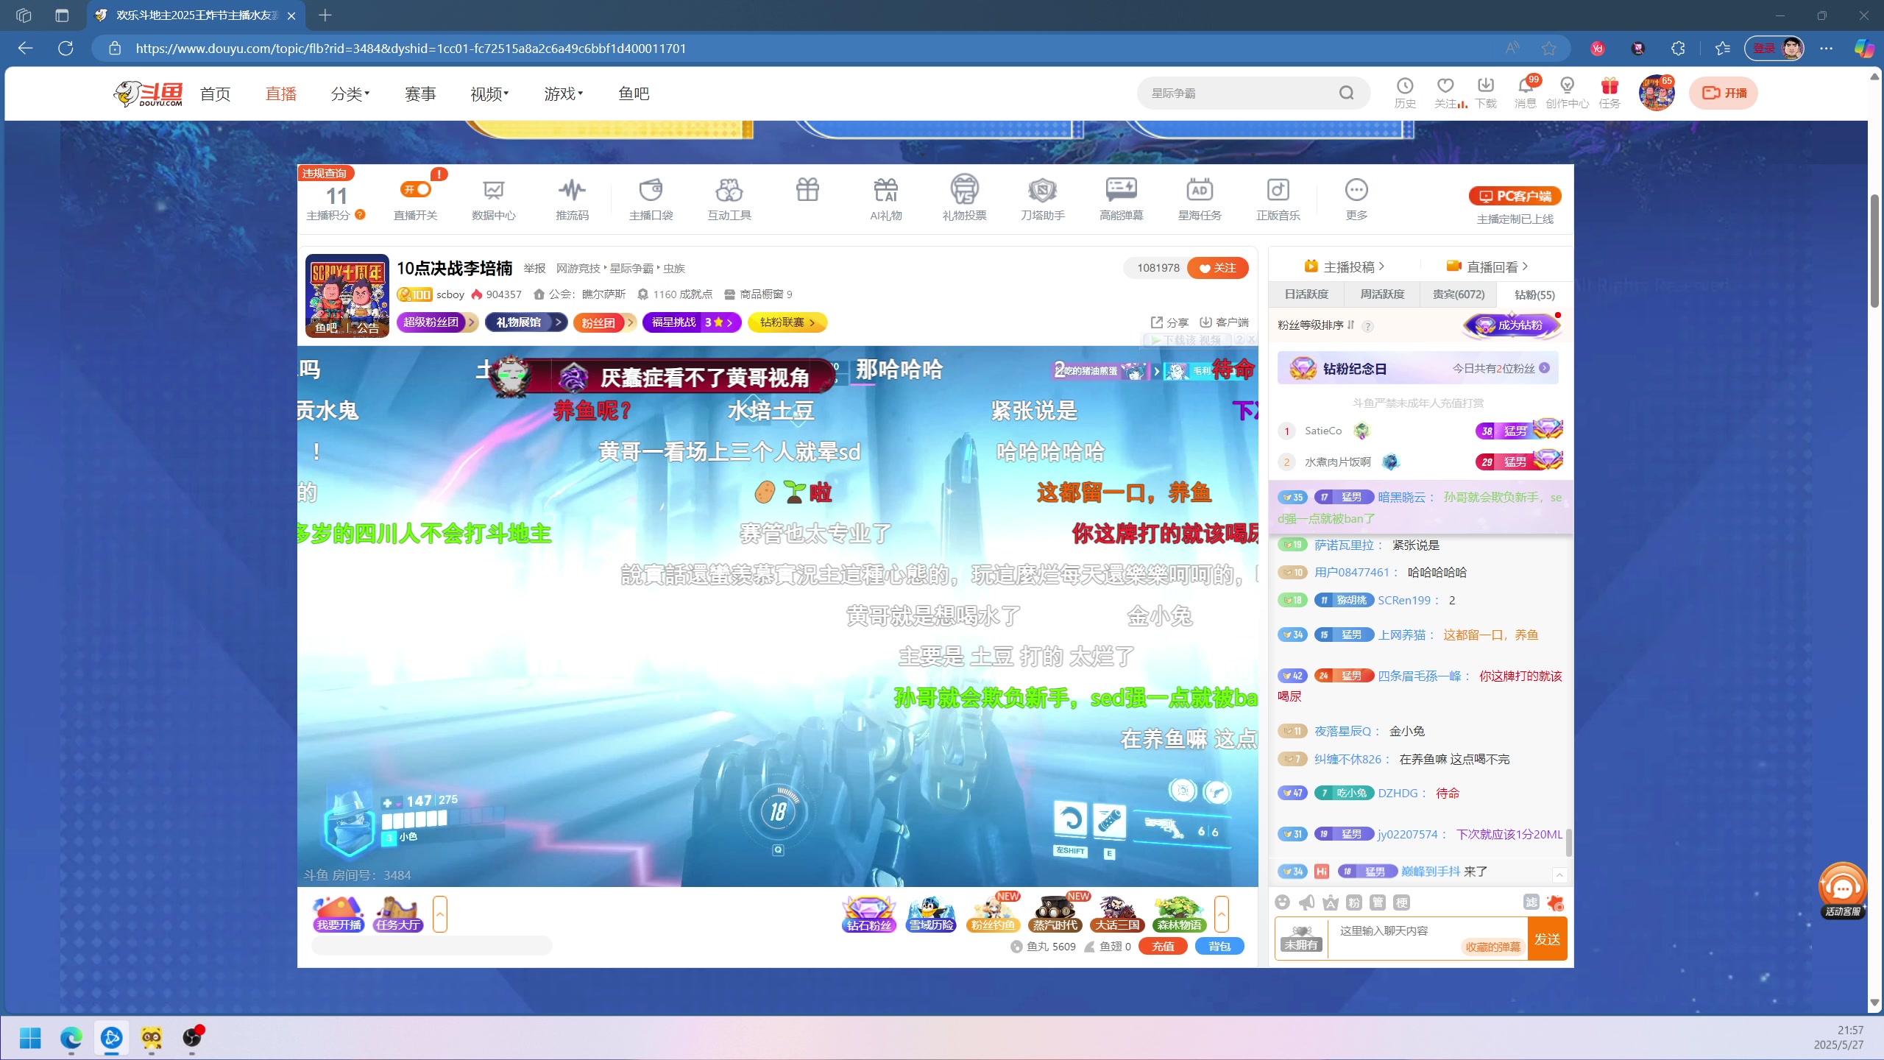Open the 任务 gift task icon in header
Viewport: 1884px width, 1060px height.
click(x=1609, y=93)
